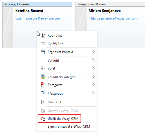Click Miriam Semjanova's contact photo placeholder
The image size is (148, 136).
(x=81, y=19)
